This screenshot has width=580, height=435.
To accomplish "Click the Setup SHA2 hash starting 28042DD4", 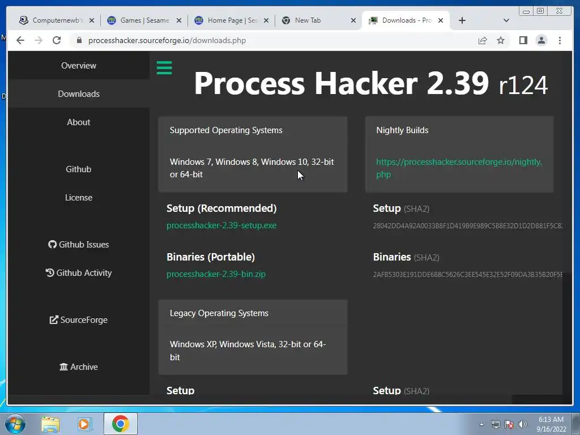I will click(467, 225).
